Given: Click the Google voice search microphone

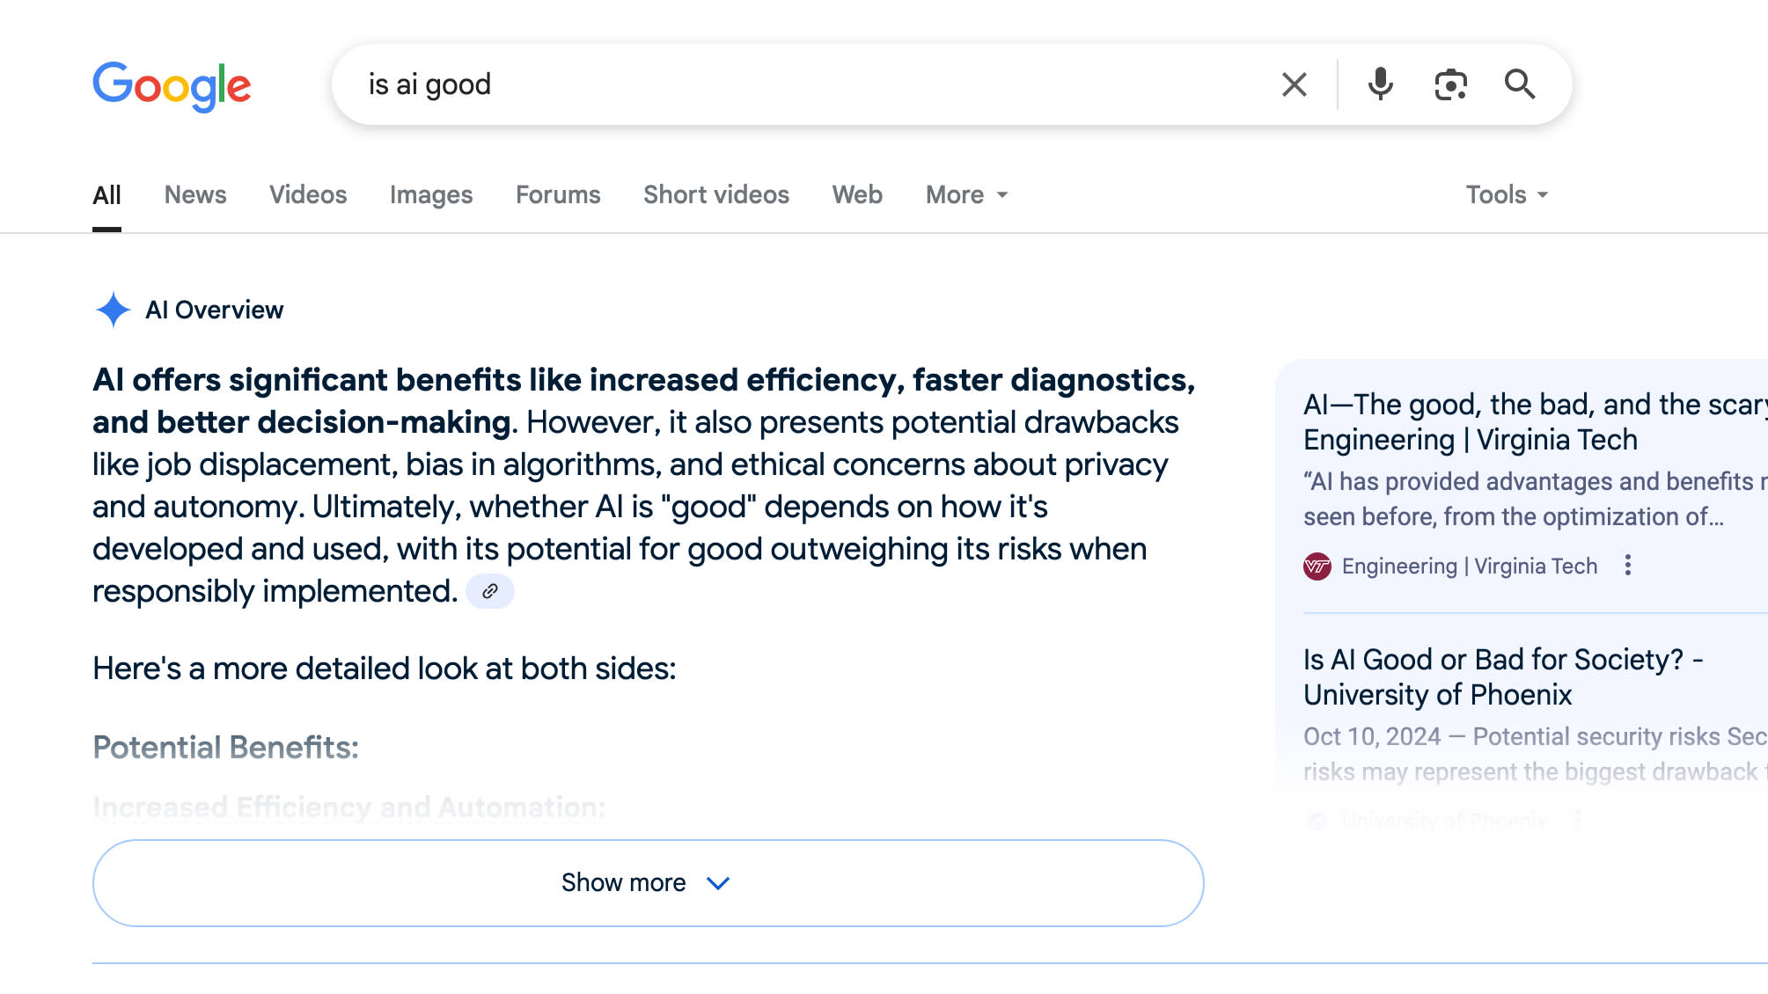Looking at the screenshot, I should pyautogui.click(x=1379, y=84).
